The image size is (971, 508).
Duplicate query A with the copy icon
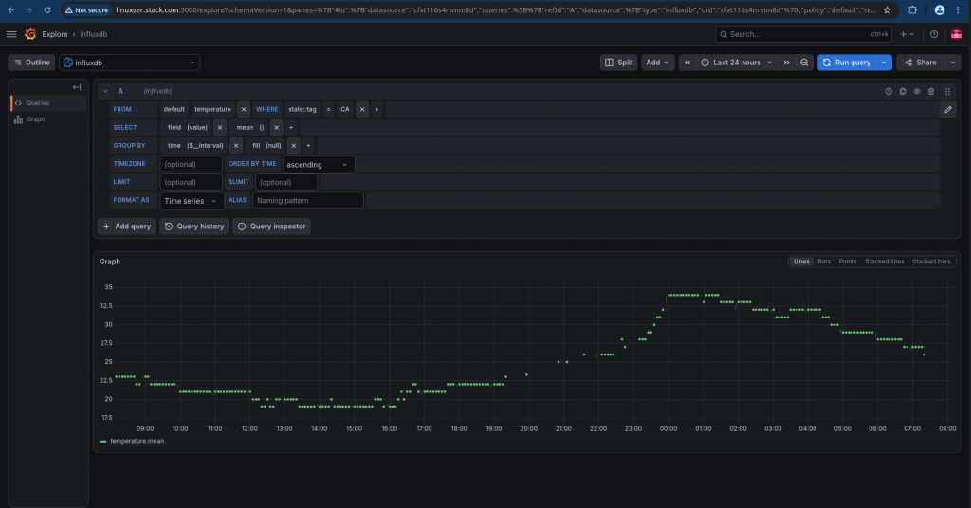tap(903, 92)
